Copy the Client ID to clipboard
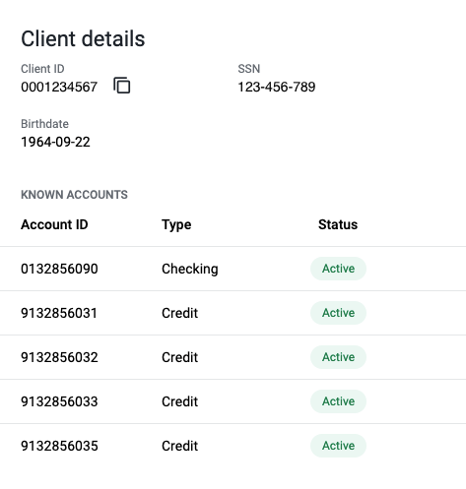Viewport: 466px width, 489px height. pos(122,86)
